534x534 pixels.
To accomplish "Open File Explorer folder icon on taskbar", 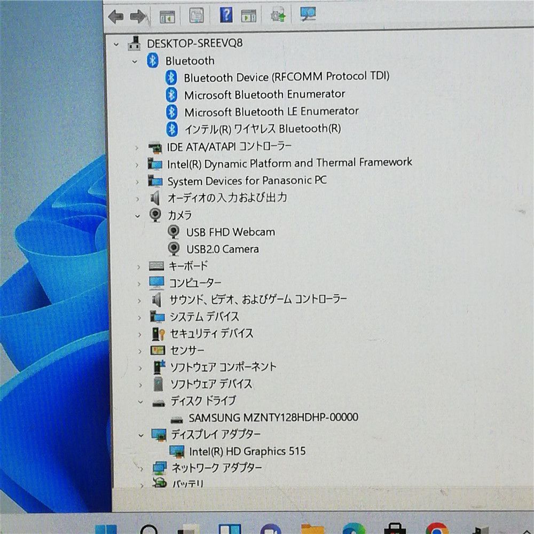I will coord(312,529).
